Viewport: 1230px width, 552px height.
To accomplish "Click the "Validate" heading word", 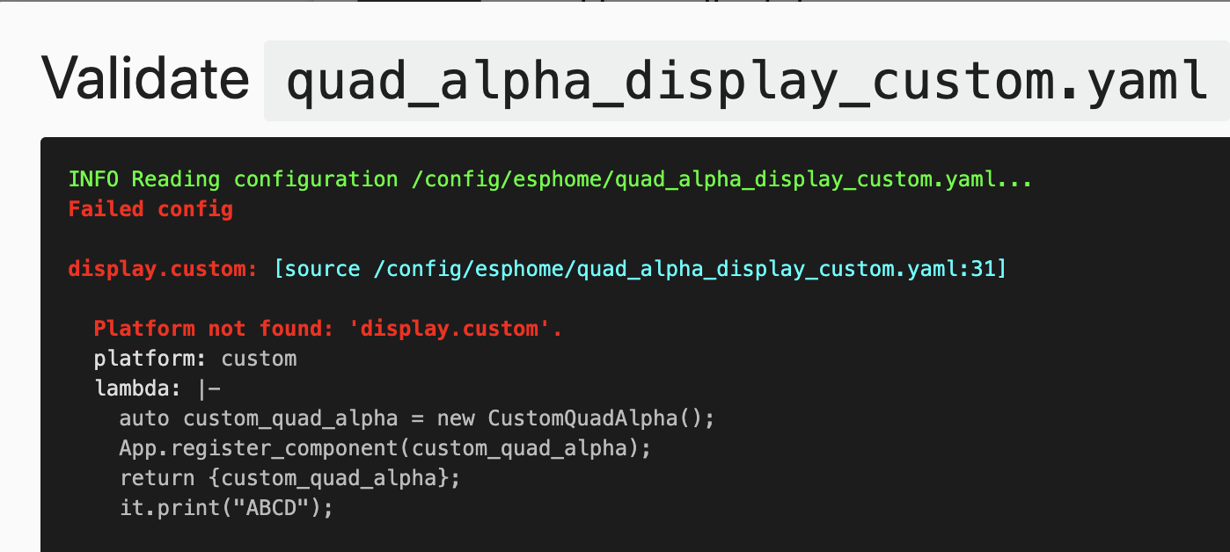I will coord(146,79).
